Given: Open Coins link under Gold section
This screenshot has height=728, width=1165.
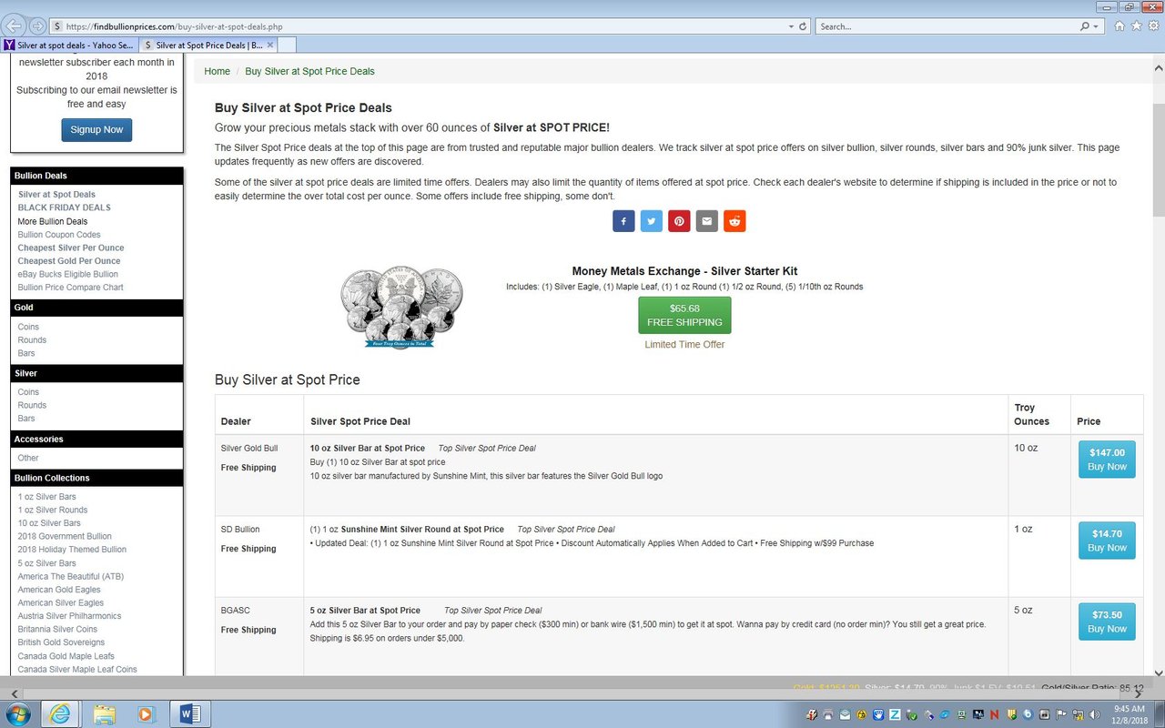Looking at the screenshot, I should click(x=28, y=327).
